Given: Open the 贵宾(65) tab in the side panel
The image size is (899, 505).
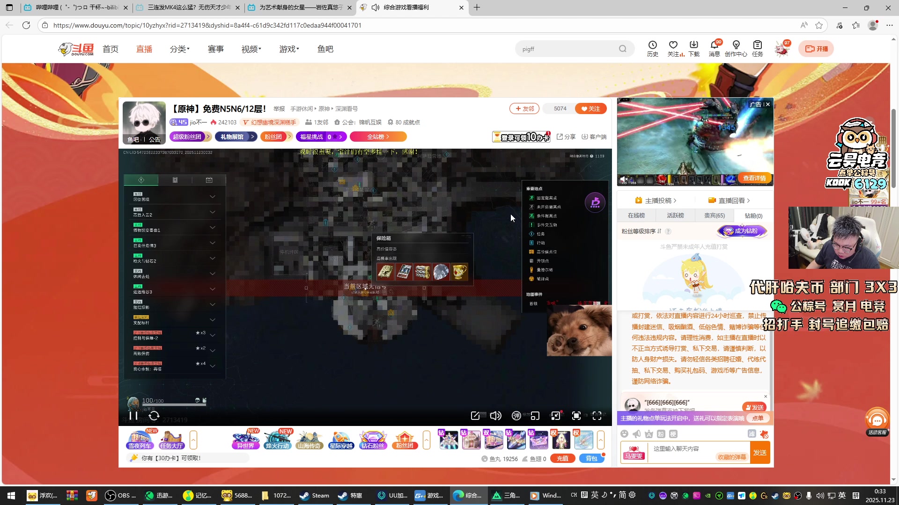Looking at the screenshot, I should click(715, 216).
